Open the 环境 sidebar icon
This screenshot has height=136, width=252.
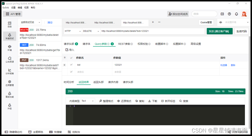click(10, 48)
